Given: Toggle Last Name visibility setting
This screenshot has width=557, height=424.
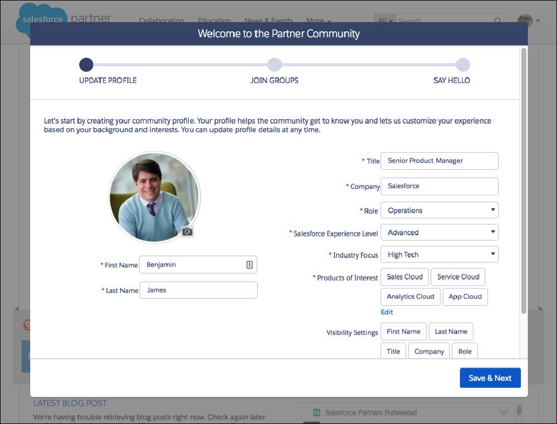Looking at the screenshot, I should 451,332.
